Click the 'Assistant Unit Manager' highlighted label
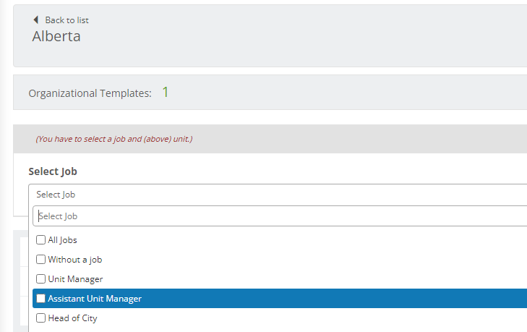The height and width of the screenshot is (332, 527). point(94,298)
